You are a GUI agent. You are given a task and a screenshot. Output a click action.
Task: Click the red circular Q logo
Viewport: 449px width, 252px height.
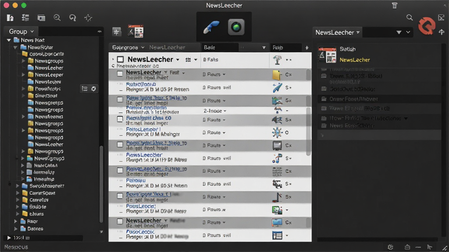click(x=427, y=26)
